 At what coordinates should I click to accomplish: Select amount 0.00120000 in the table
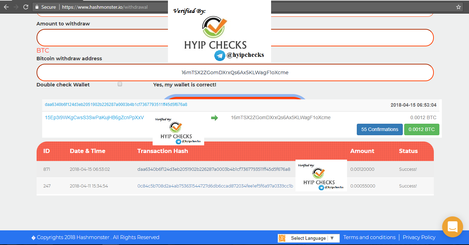click(x=362, y=169)
